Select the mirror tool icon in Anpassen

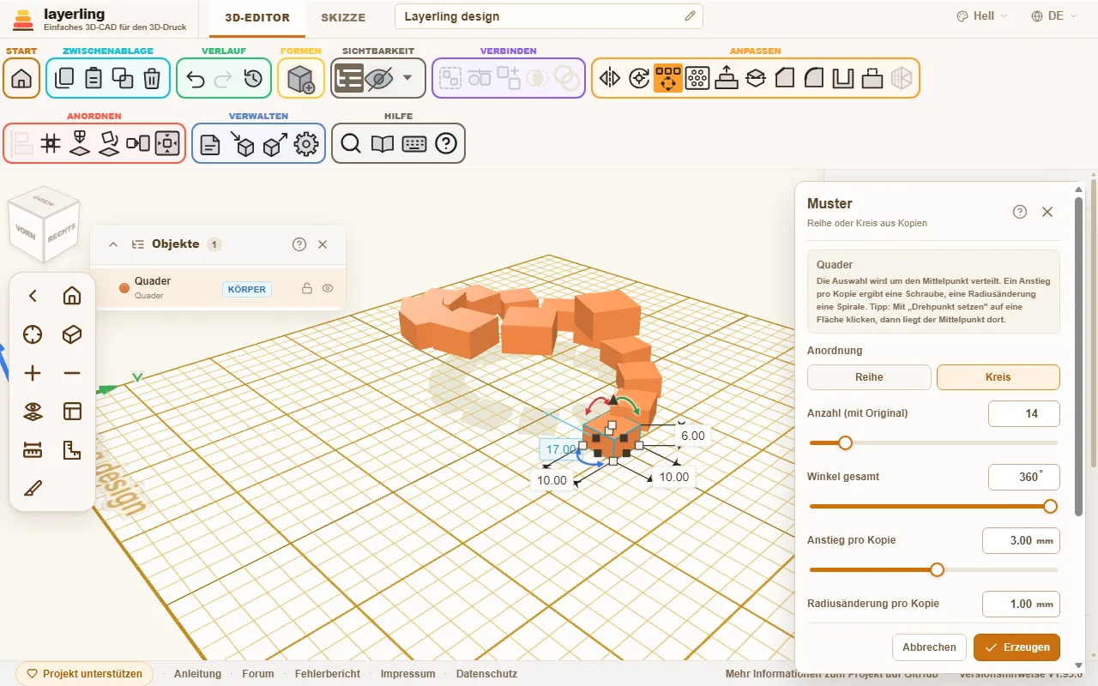(610, 78)
